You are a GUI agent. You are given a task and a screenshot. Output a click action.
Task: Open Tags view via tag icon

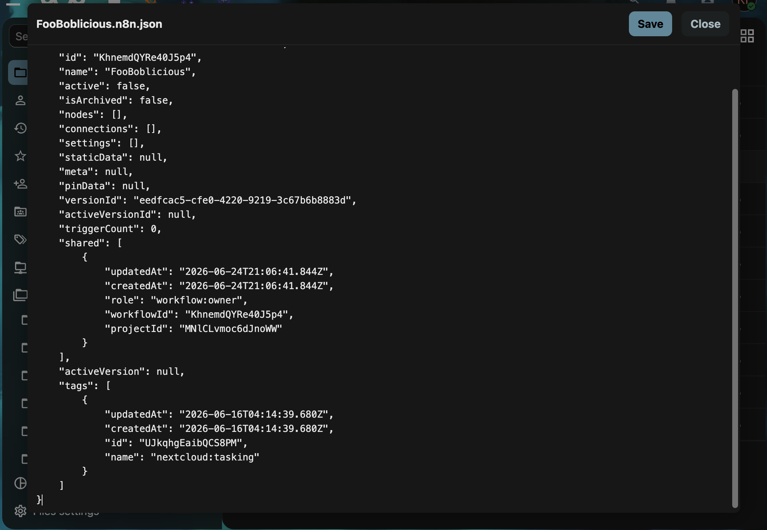pyautogui.click(x=20, y=239)
